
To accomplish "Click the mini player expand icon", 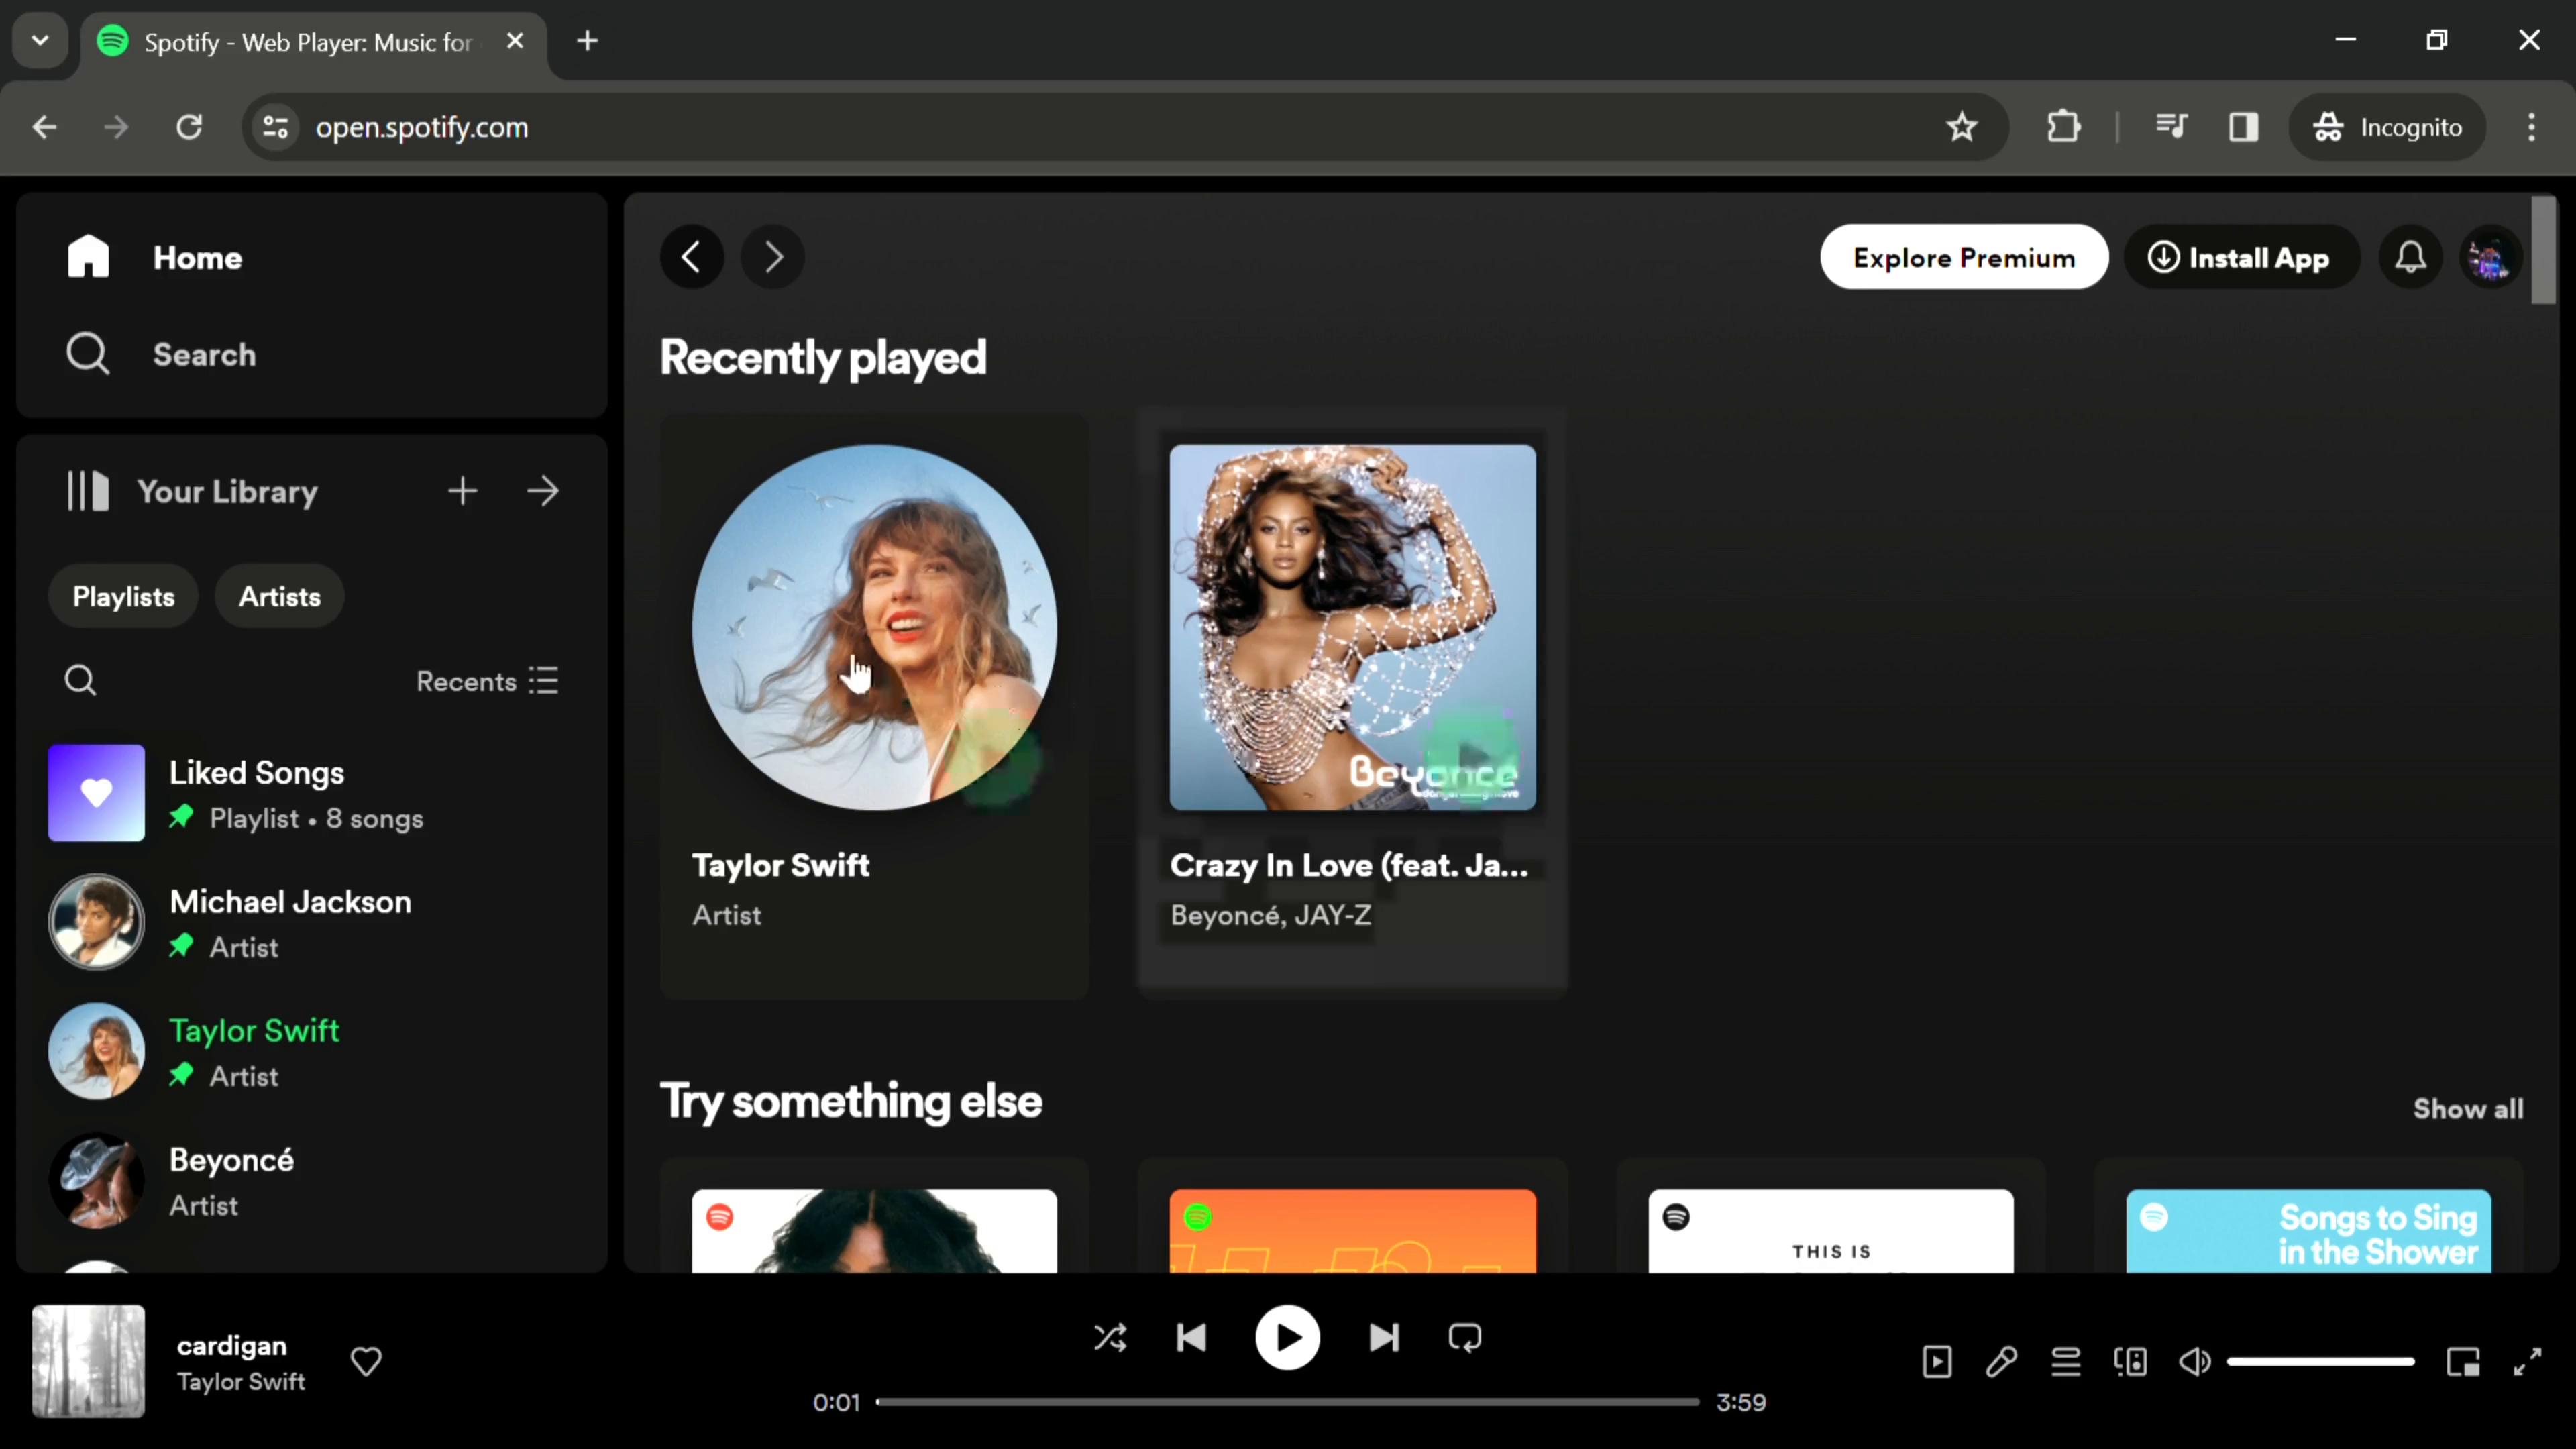I will click(x=2530, y=1362).
